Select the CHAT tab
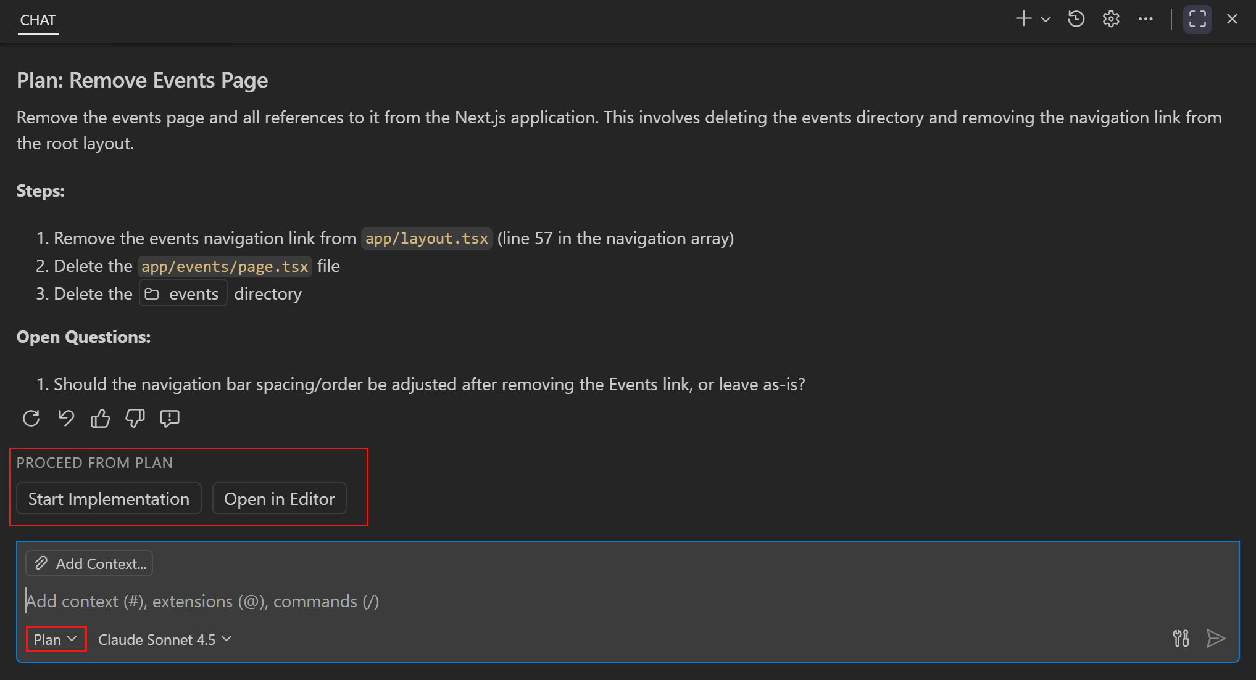Image resolution: width=1256 pixels, height=680 pixels. coord(38,20)
